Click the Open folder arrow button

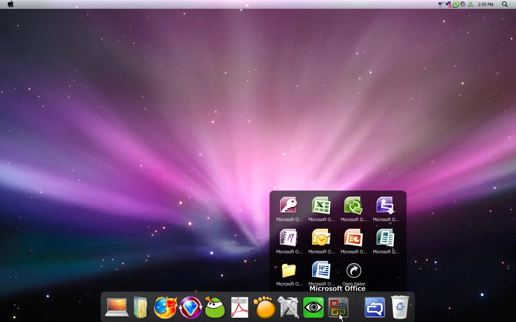coord(354,270)
